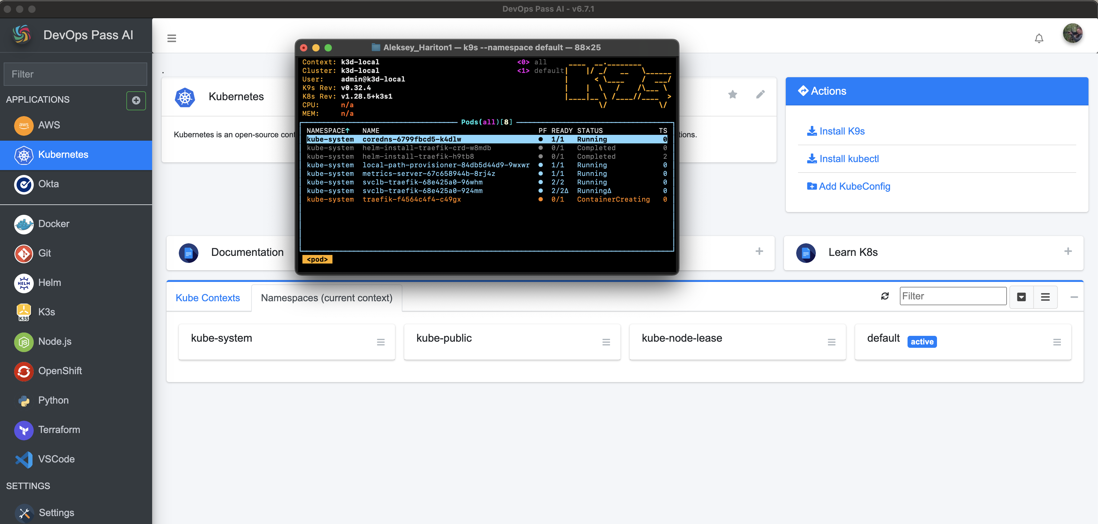Open the Docker app in the sidebar

point(53,224)
